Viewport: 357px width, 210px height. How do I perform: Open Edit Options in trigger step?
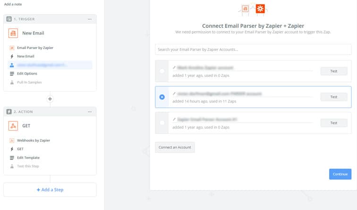click(27, 74)
